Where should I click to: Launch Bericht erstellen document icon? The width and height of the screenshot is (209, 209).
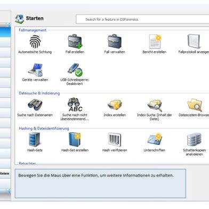(155, 42)
